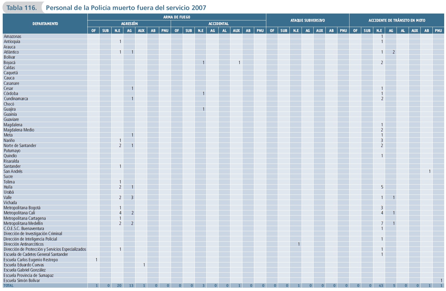Click the total value 43 cell

click(x=381, y=286)
